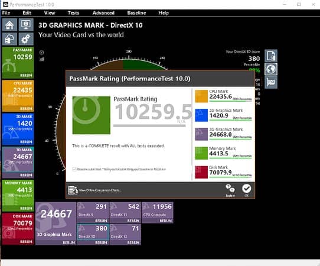Rerun the DirectX 9 test
The height and width of the screenshot is (266, 320).
pyautogui.click(x=101, y=221)
